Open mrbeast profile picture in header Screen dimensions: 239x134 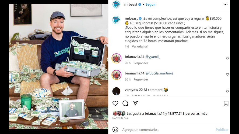coord(116,4)
